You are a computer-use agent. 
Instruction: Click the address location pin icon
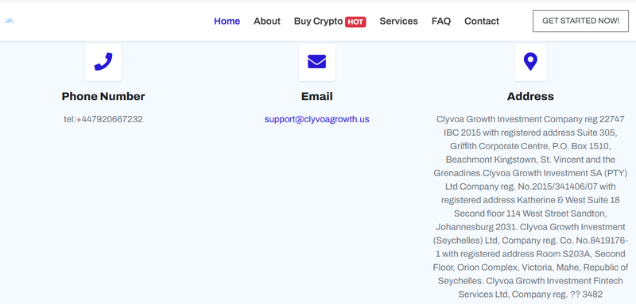pyautogui.click(x=530, y=62)
